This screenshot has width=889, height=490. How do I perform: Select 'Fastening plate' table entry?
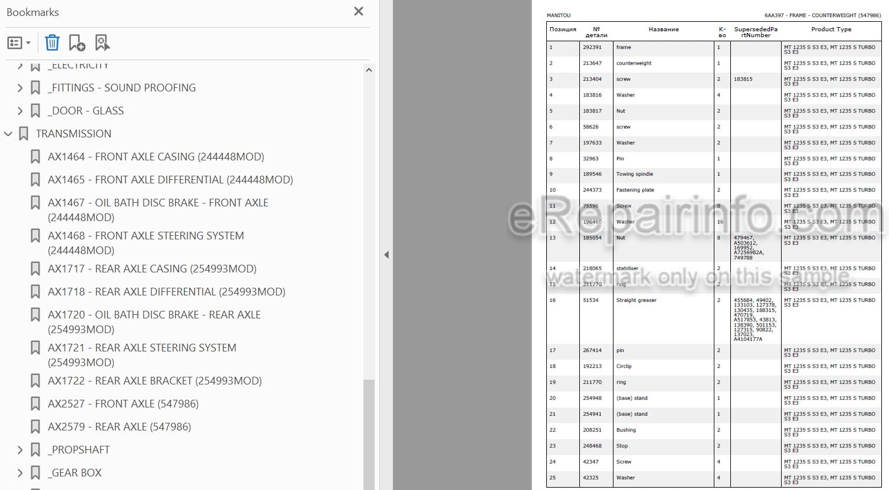point(635,190)
